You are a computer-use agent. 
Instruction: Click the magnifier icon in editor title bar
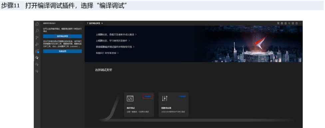pos(289,23)
